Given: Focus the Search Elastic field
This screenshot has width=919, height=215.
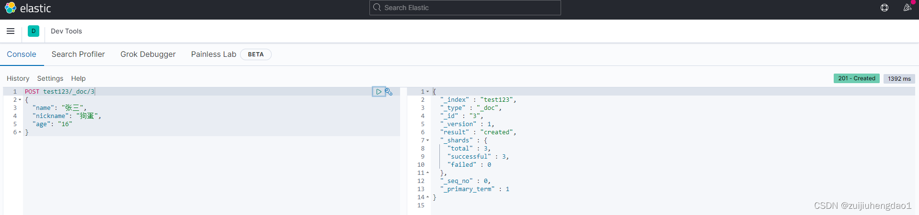Looking at the screenshot, I should point(465,8).
